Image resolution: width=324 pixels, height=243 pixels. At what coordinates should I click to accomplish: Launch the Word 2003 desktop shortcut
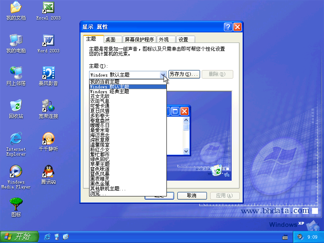pos(48,43)
